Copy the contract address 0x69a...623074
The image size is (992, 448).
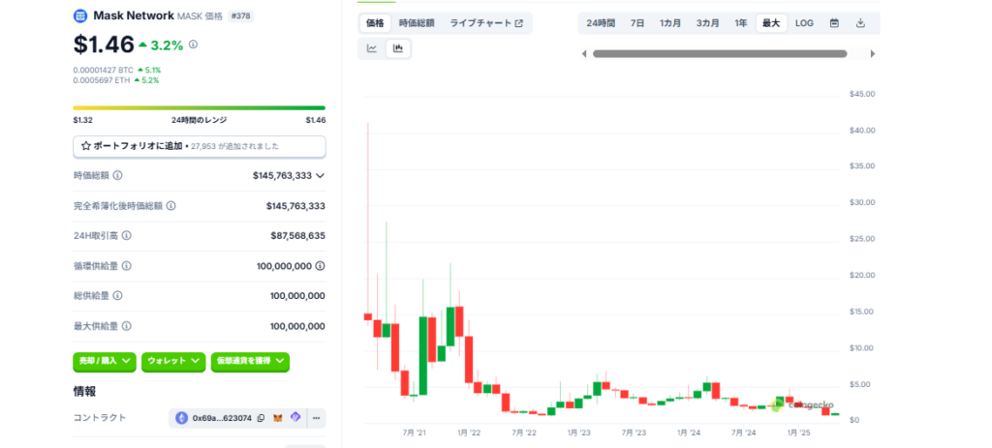(261, 419)
